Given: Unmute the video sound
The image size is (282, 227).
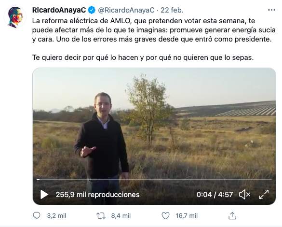Looking at the screenshot, I should click(x=244, y=195).
